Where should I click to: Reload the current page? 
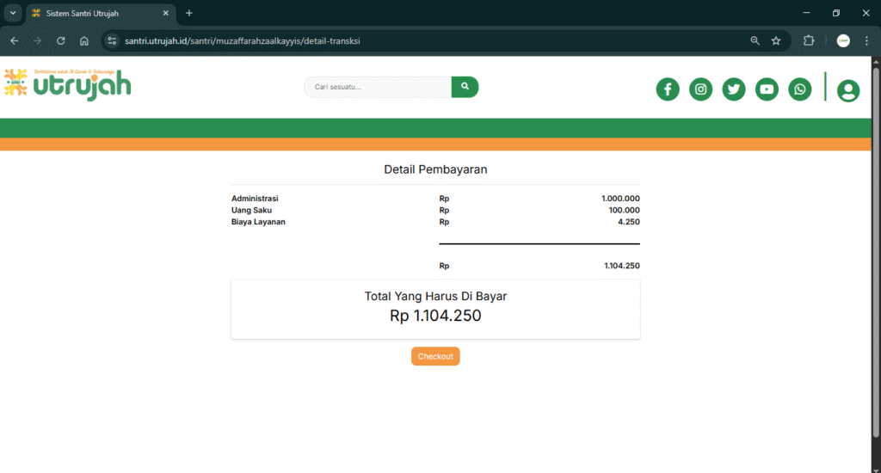(x=60, y=40)
